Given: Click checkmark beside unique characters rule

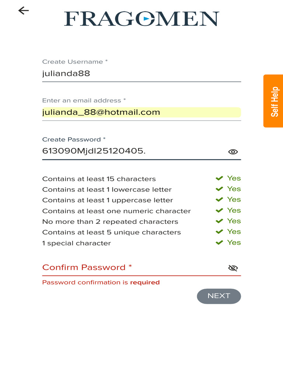Looking at the screenshot, I should tap(219, 232).
